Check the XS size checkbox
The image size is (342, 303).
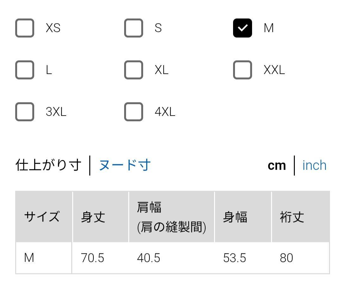pos(25,28)
